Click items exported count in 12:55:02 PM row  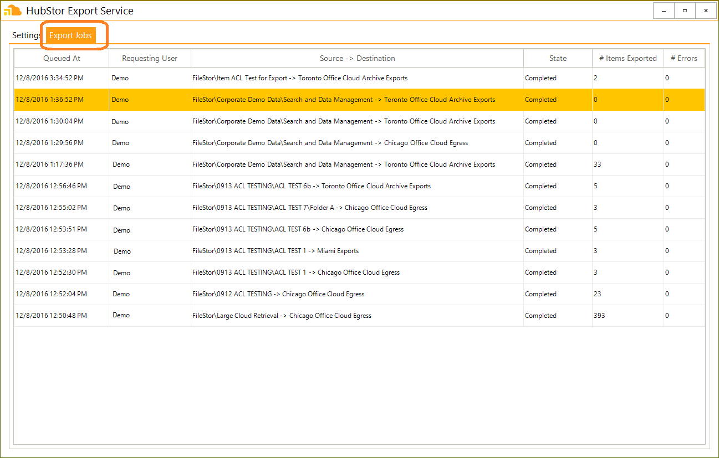click(x=596, y=208)
